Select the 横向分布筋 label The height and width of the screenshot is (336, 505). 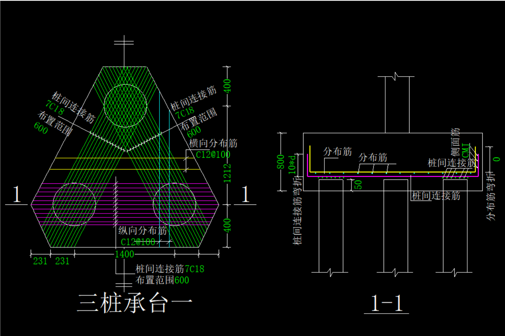click(x=213, y=143)
